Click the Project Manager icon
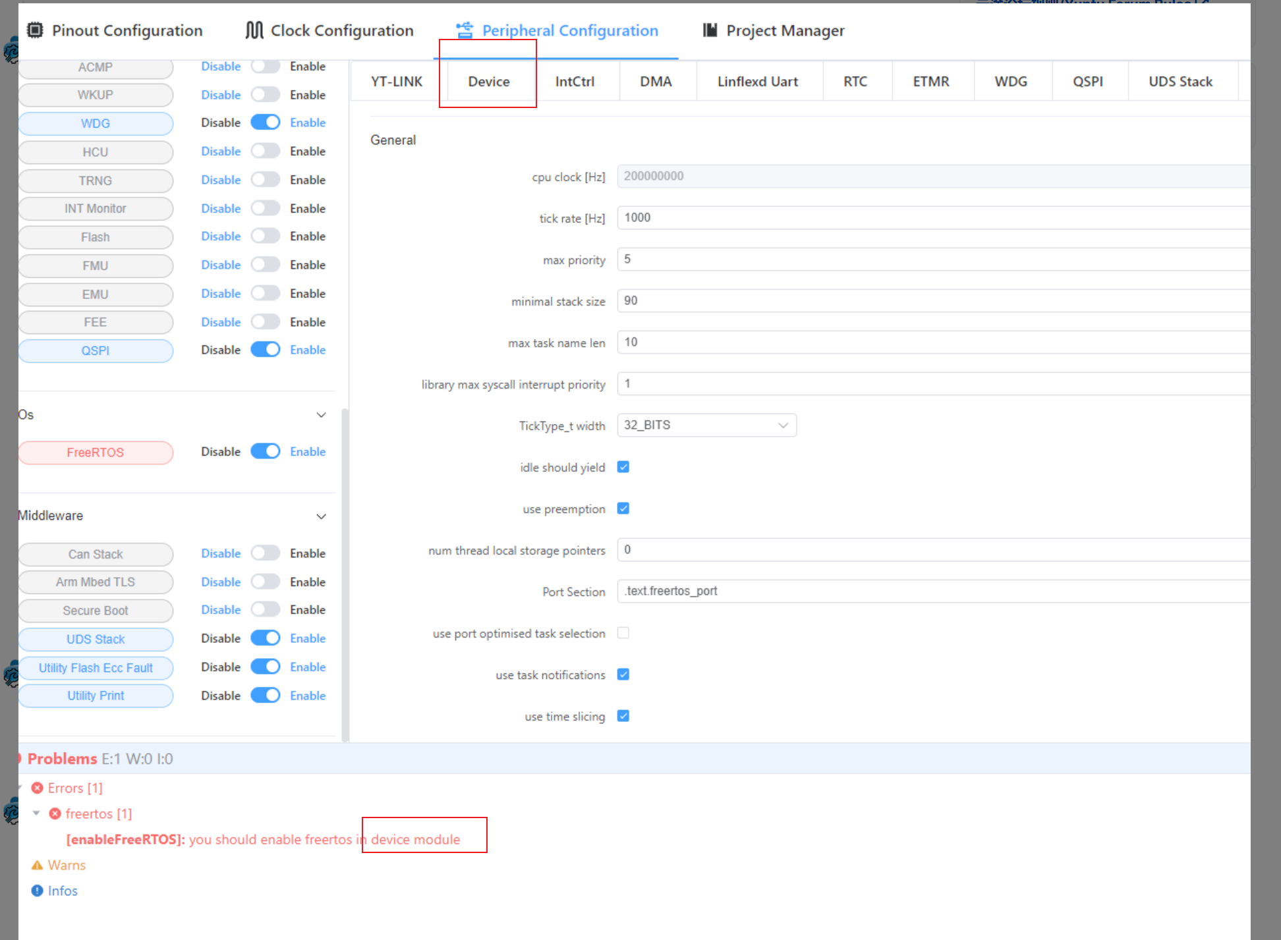The width and height of the screenshot is (1281, 940). point(710,30)
